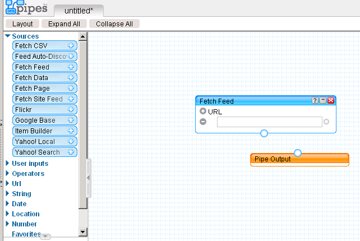Image resolution: width=360 pixels, height=241 pixels.
Task: Expand the Operators category
Action: 8,174
